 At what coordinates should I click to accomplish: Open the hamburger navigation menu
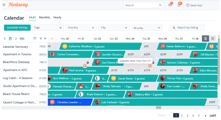(4, 5)
